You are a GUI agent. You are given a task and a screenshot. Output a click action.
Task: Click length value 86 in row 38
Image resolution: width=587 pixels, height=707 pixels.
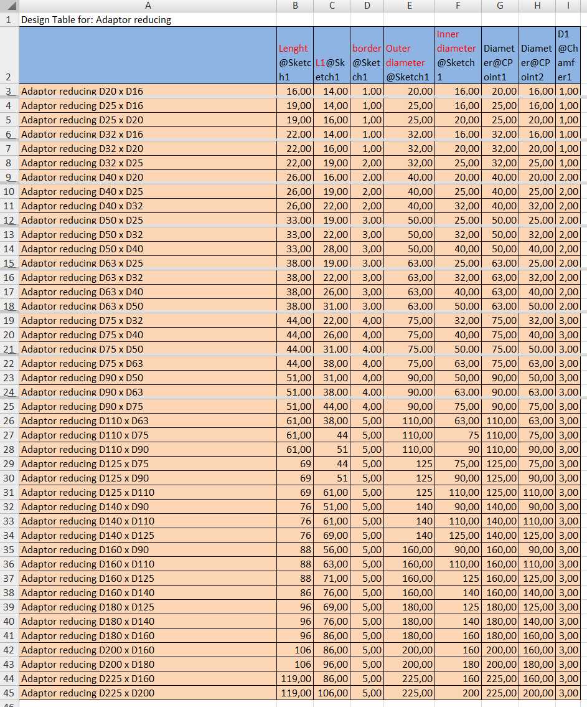[x=295, y=592]
